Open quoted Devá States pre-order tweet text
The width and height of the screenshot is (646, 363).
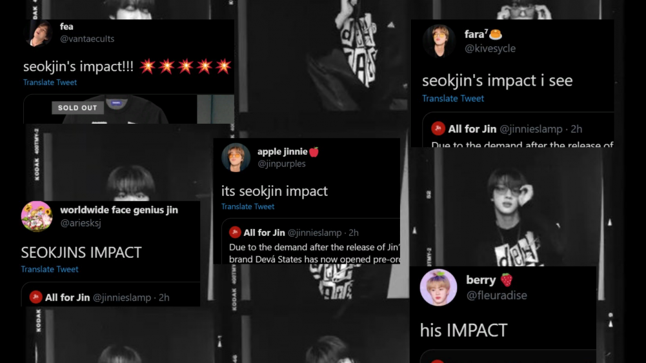314,253
